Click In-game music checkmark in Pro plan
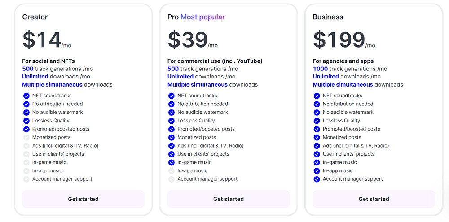449x222 pixels. click(x=171, y=162)
